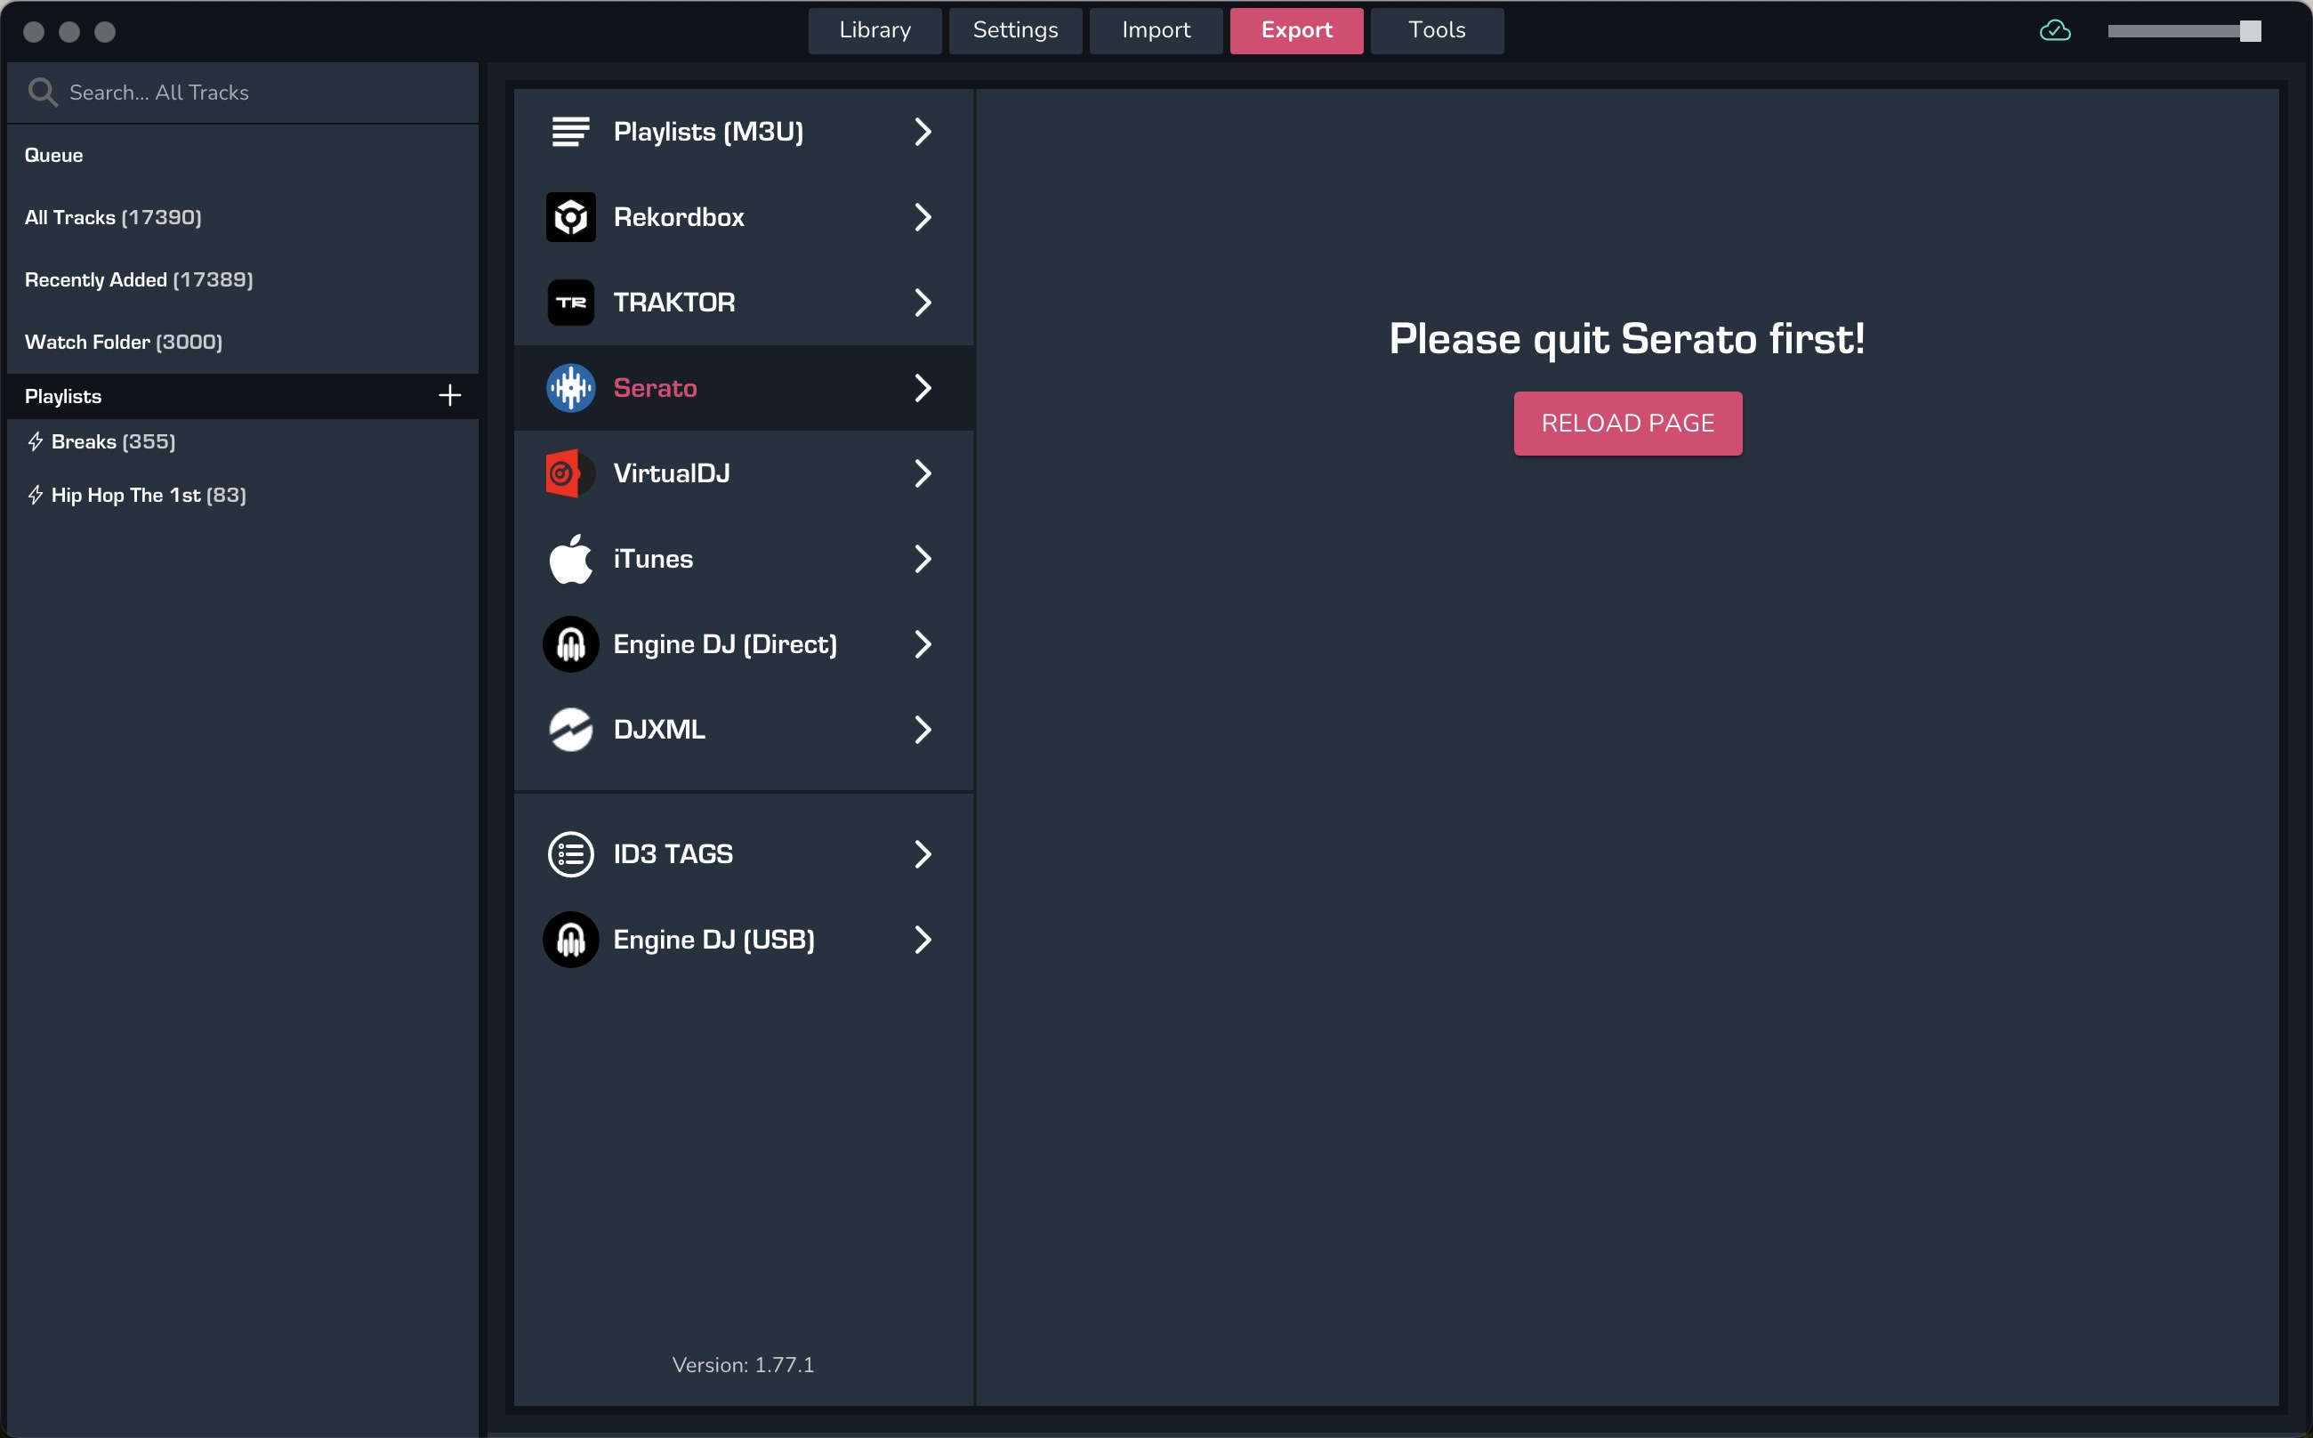Switch to the Library tab

tap(874, 30)
